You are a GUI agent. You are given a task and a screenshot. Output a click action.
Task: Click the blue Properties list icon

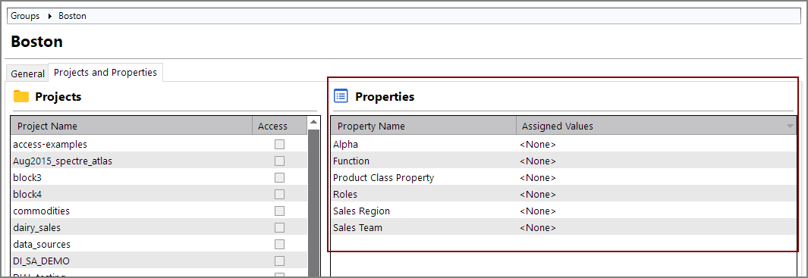pyautogui.click(x=341, y=95)
